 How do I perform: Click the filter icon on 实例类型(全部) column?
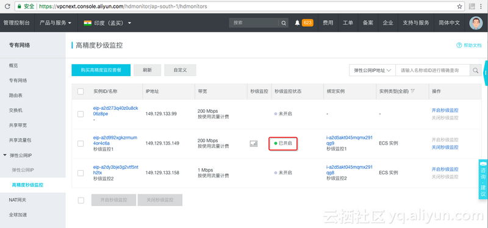(x=413, y=91)
